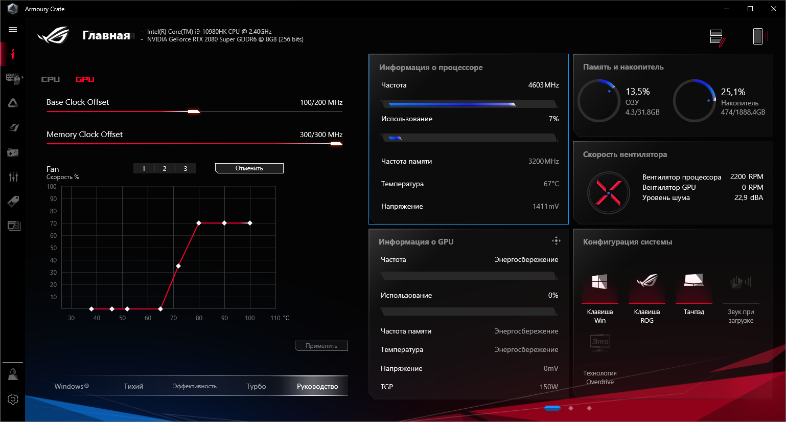The height and width of the screenshot is (422, 786).
Task: Click the CPU Частота progress bar
Action: [469, 104]
